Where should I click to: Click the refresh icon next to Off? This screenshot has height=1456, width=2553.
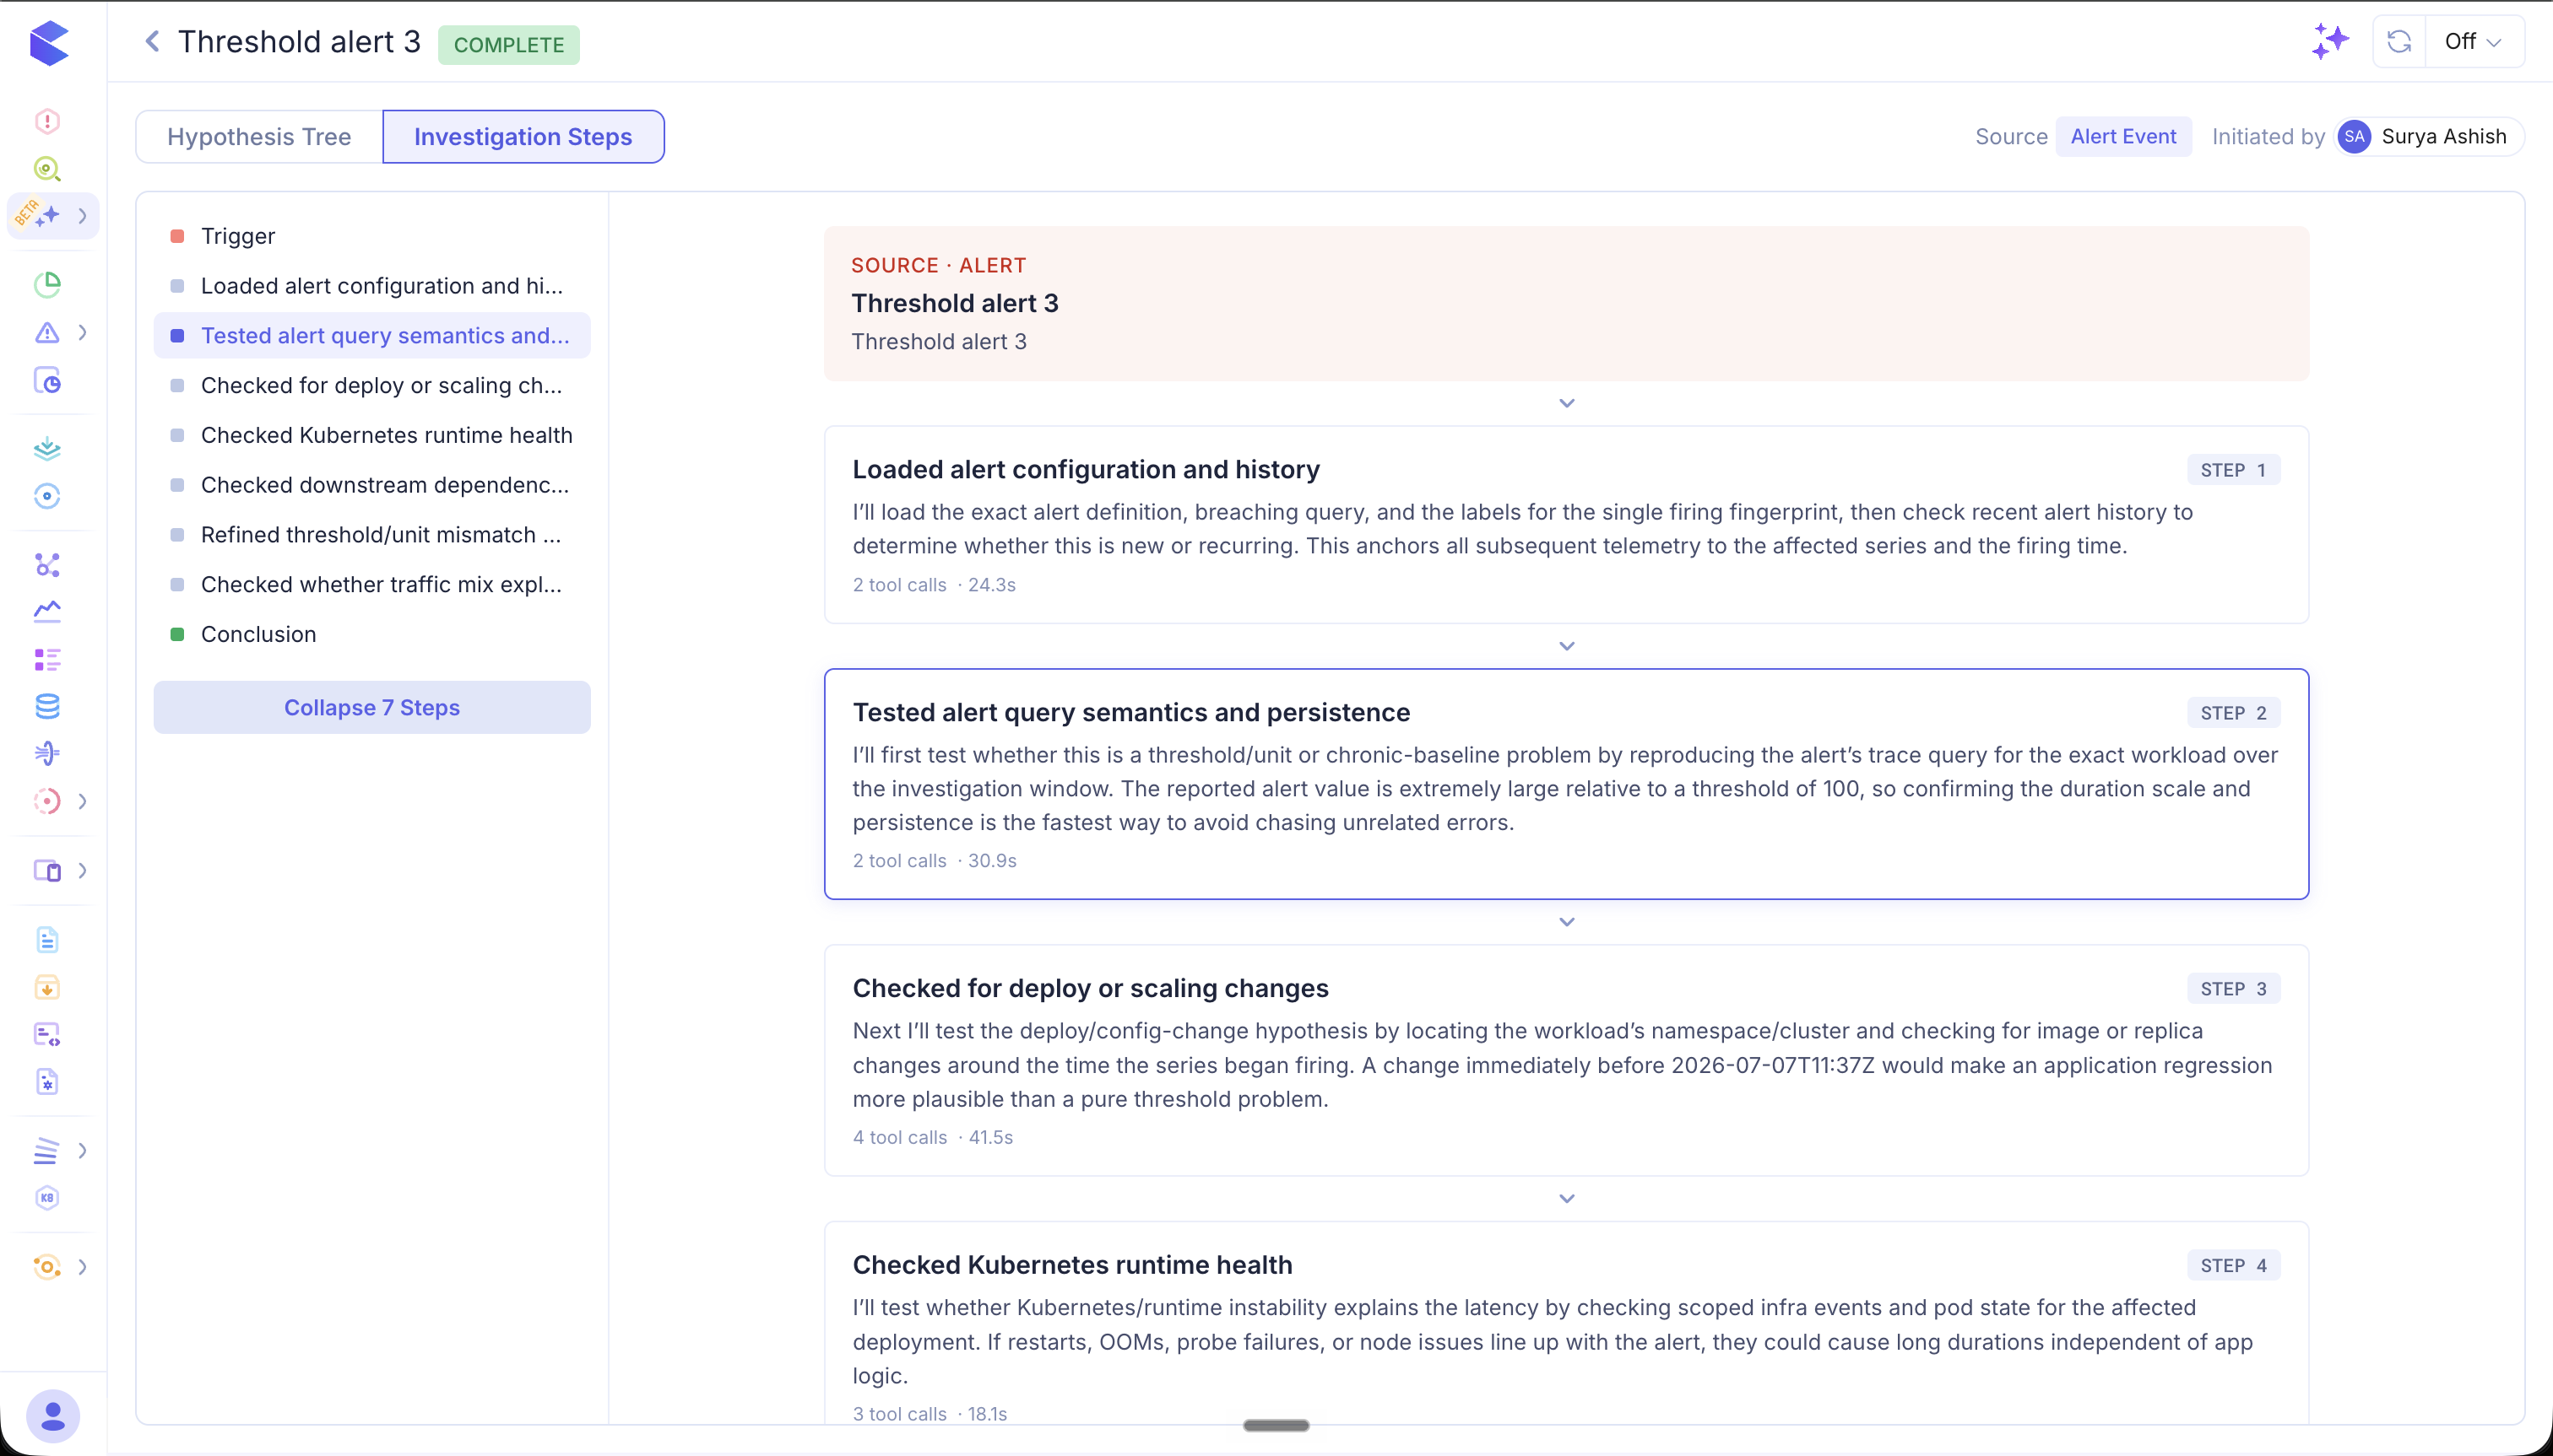pos(2399,42)
